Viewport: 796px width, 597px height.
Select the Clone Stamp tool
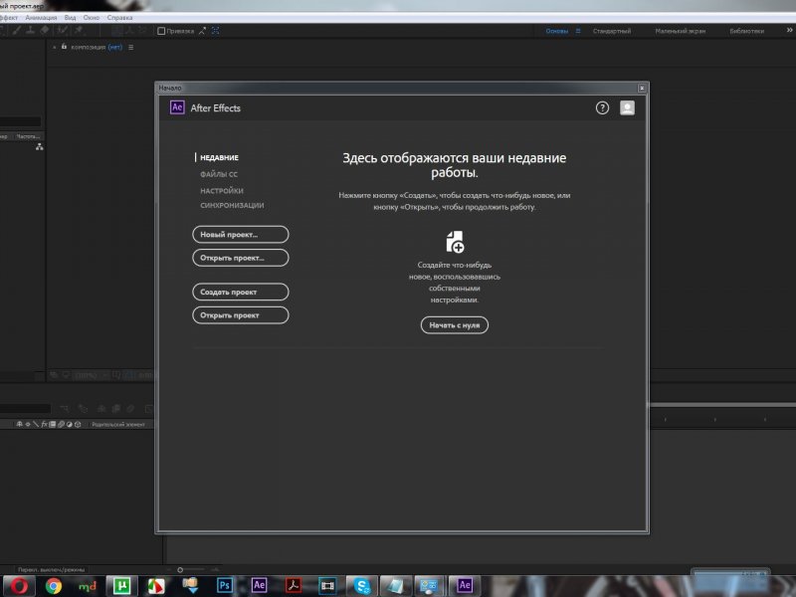click(31, 31)
